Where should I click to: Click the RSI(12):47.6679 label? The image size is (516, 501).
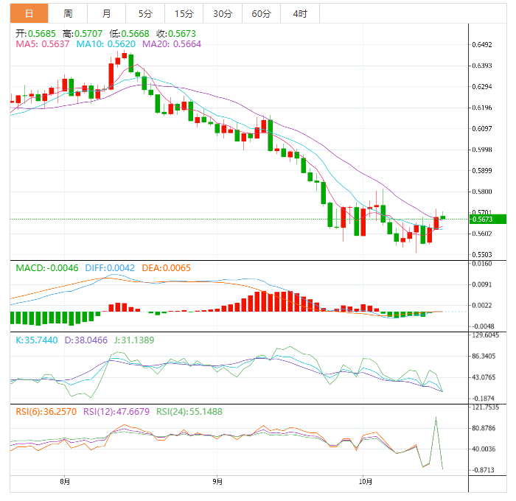(x=116, y=412)
